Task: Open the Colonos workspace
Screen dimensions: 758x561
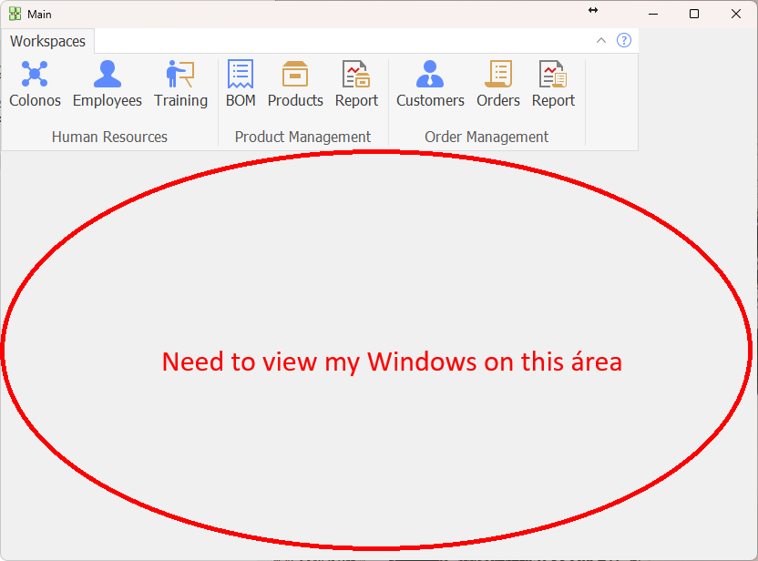Action: click(35, 84)
